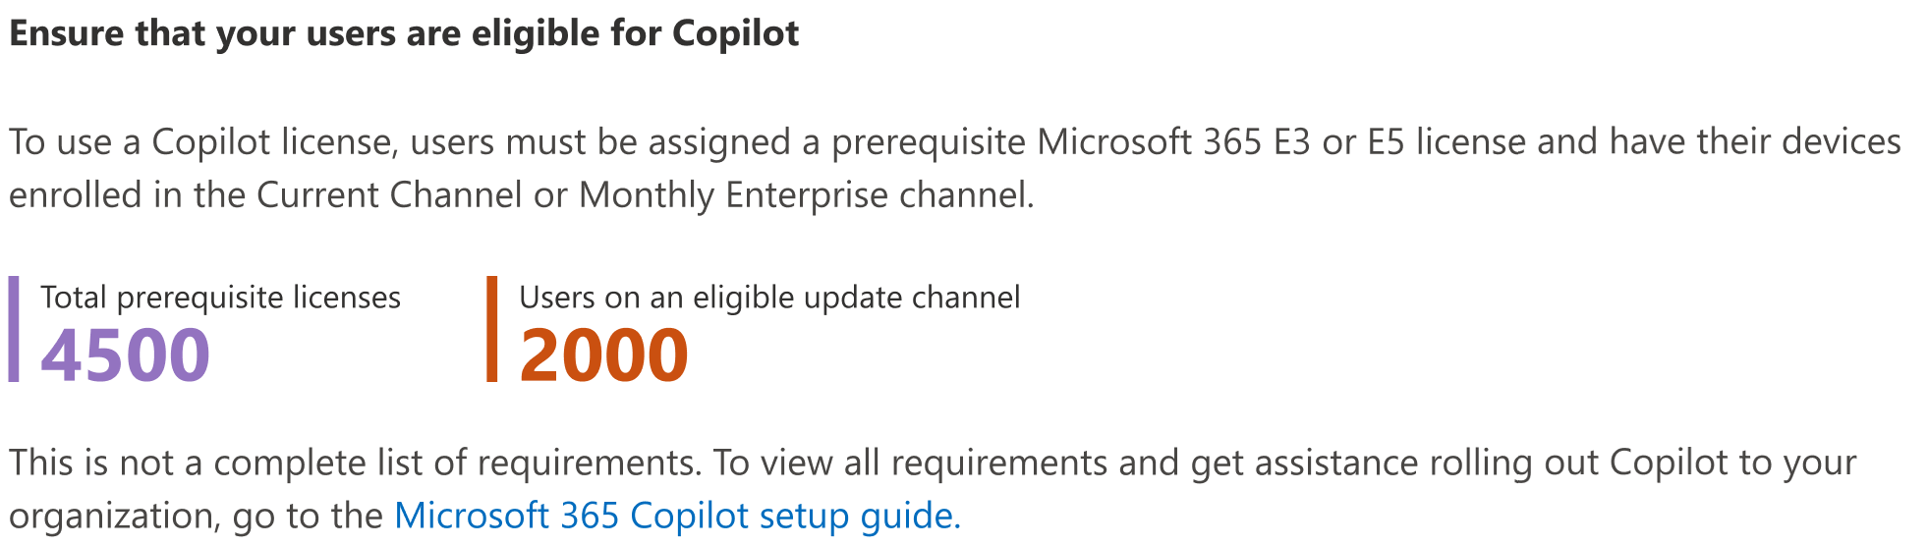This screenshot has height=546, width=1928.
Task: Select the 2000 eligible users count
Action: tap(603, 355)
